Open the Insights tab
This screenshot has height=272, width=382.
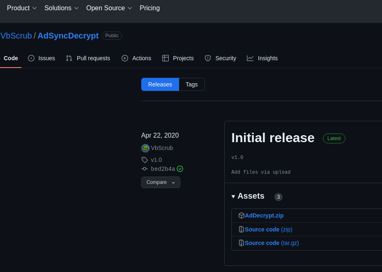(x=262, y=58)
